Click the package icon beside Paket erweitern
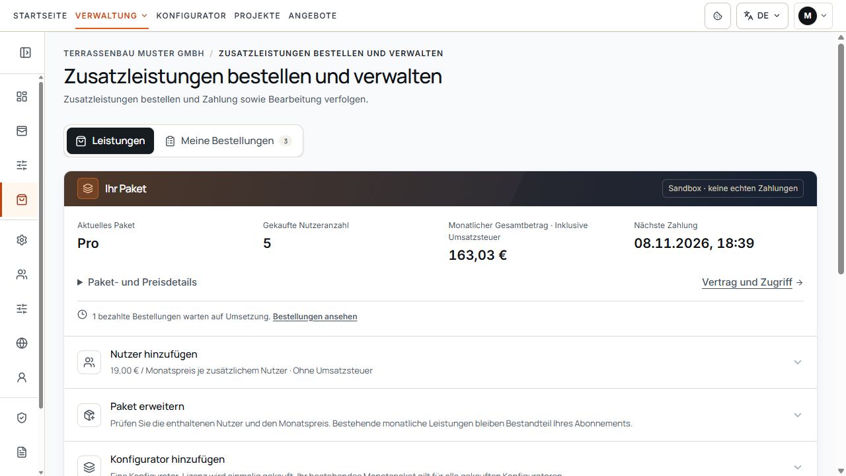This screenshot has width=846, height=476. tap(89, 415)
